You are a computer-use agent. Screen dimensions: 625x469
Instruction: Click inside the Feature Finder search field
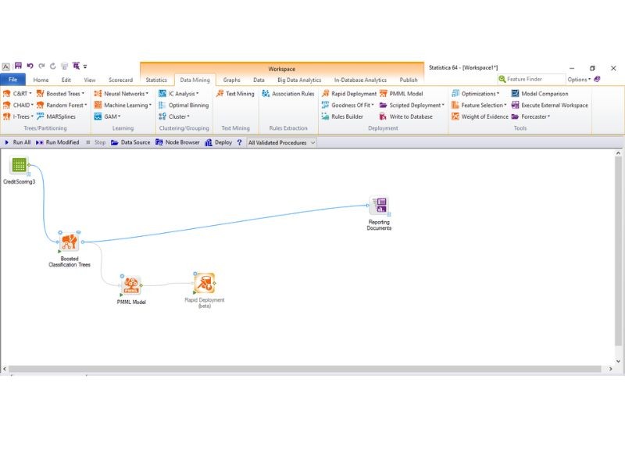[531, 80]
